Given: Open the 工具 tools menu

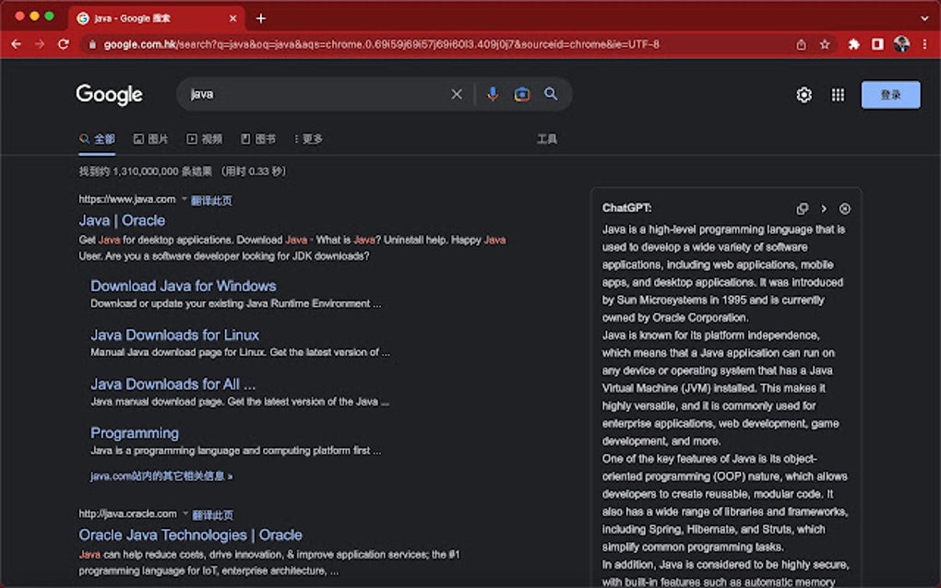Looking at the screenshot, I should click(548, 138).
